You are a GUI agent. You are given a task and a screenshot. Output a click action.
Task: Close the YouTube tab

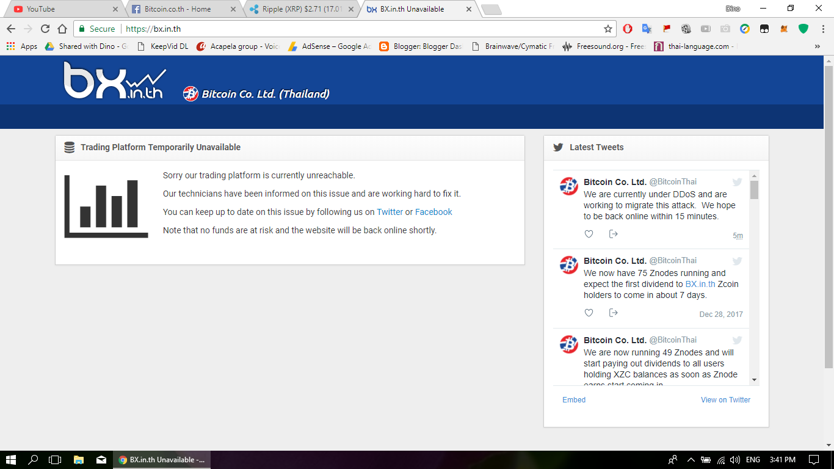click(115, 9)
